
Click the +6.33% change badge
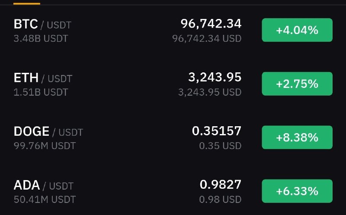297,191
